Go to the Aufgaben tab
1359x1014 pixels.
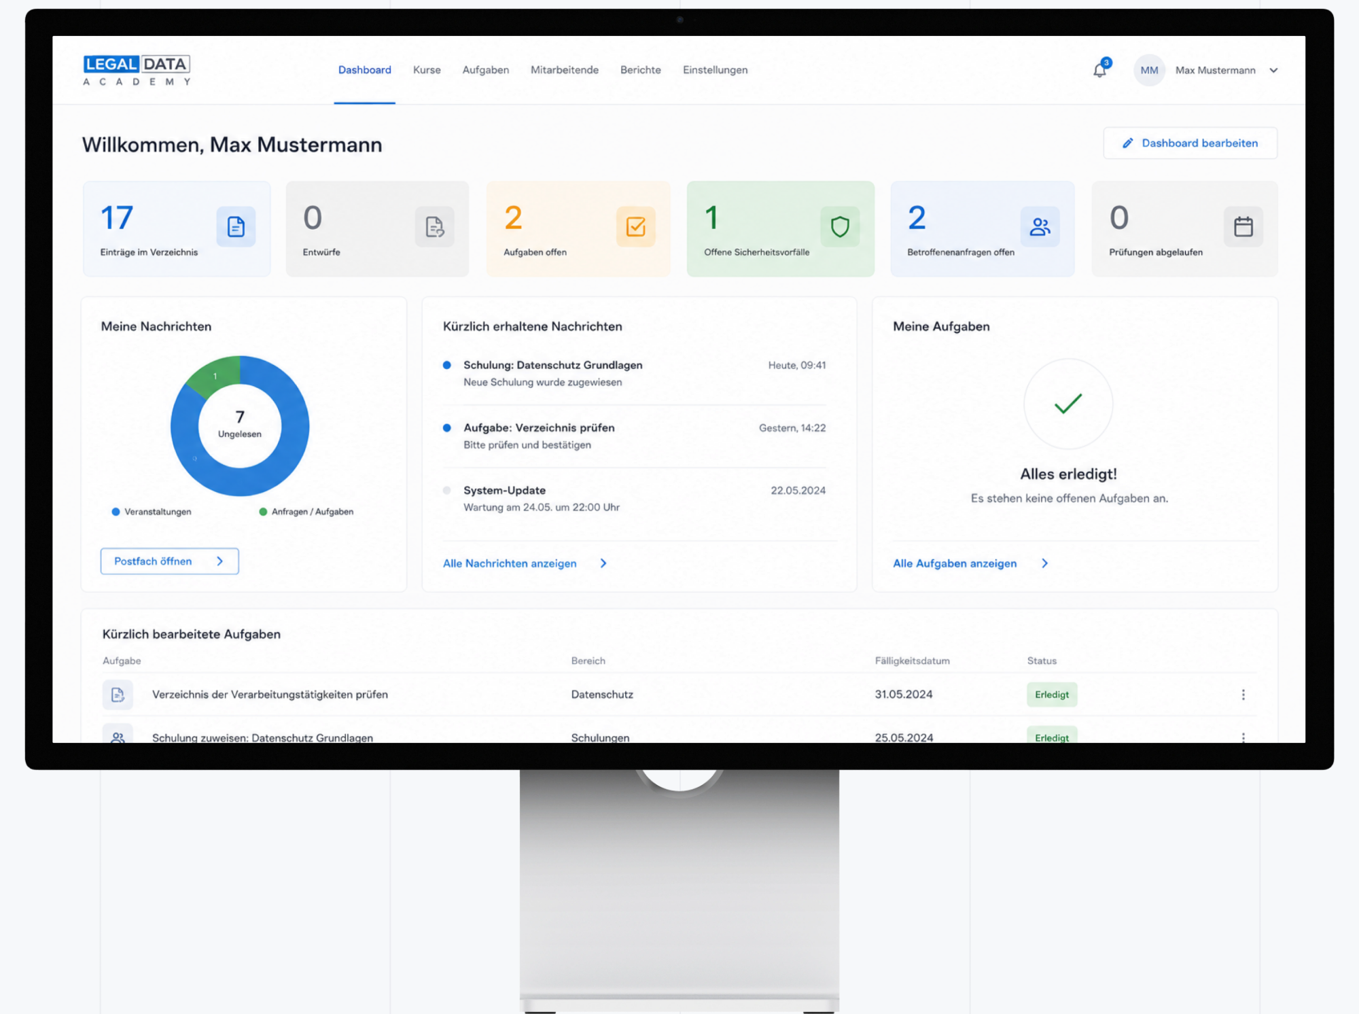click(486, 70)
